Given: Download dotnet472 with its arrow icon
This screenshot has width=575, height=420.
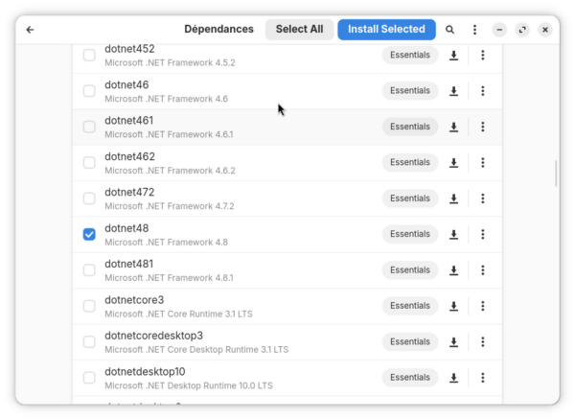Looking at the screenshot, I should [453, 198].
